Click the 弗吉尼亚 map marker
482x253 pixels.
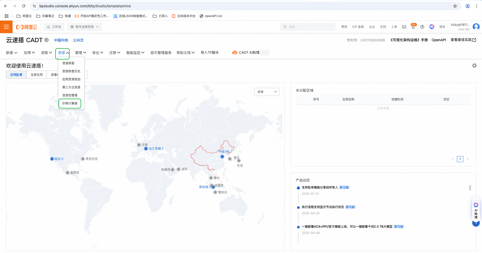(83, 159)
